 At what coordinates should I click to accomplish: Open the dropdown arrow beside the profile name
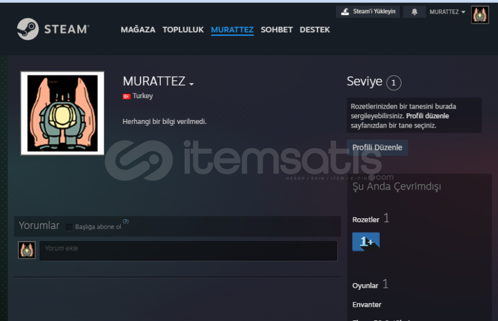[191, 84]
